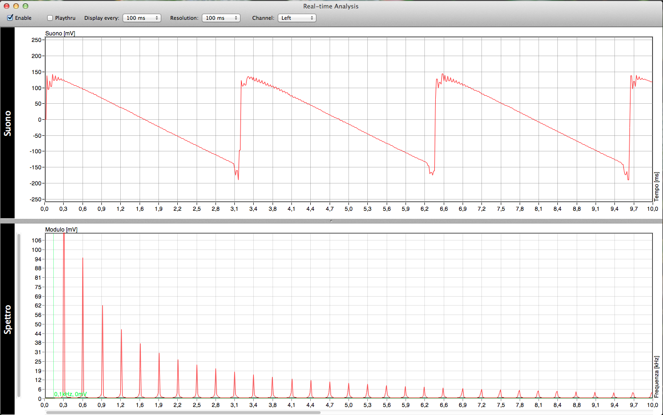Click the Suono [mV] axis title
This screenshot has width=663, height=415.
point(60,33)
